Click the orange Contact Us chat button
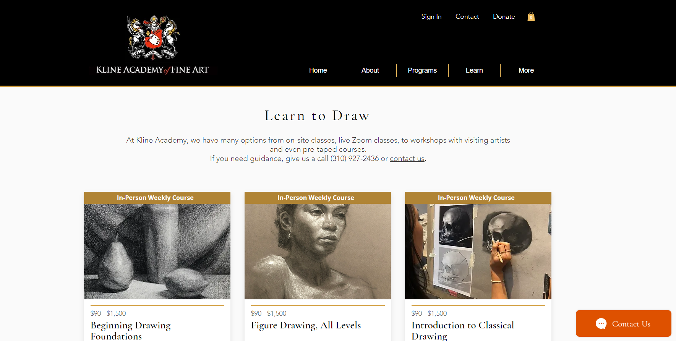 pyautogui.click(x=624, y=323)
